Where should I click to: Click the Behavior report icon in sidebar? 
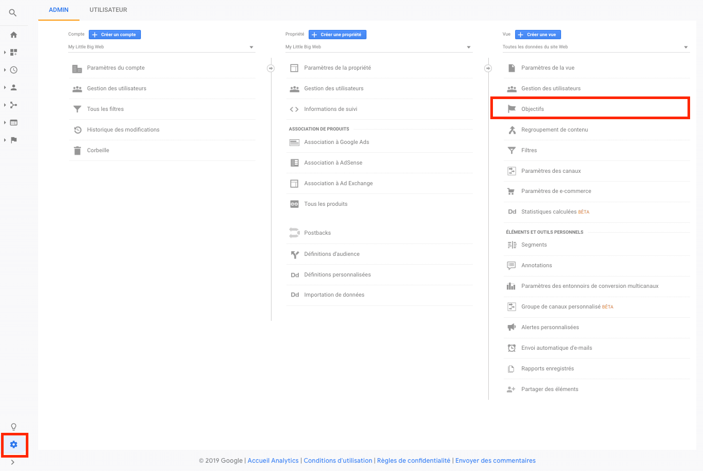tap(14, 123)
